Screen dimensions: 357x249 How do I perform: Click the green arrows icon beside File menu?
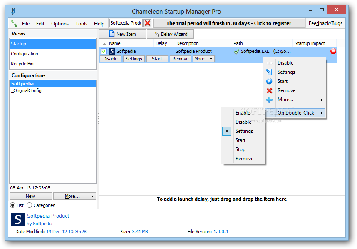point(14,23)
